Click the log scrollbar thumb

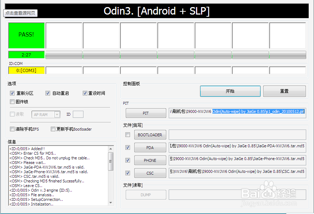[x=110, y=161]
